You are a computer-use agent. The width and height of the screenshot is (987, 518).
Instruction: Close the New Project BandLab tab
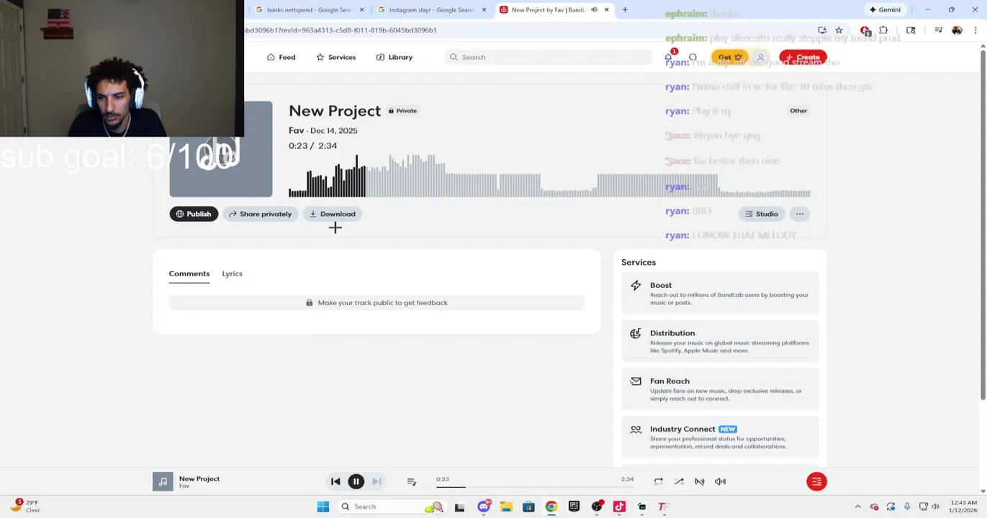pos(606,10)
